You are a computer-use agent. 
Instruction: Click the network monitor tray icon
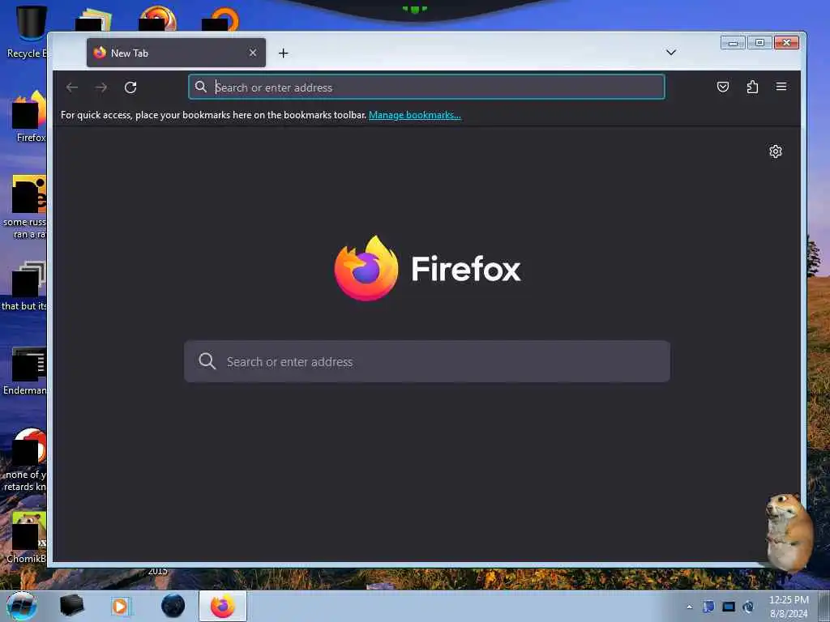coord(729,607)
